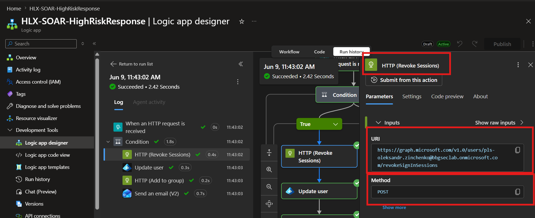Click the Show more link
535x218 pixels.
[x=394, y=208]
